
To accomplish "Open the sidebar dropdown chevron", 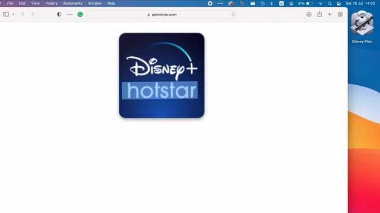I will click(13, 14).
